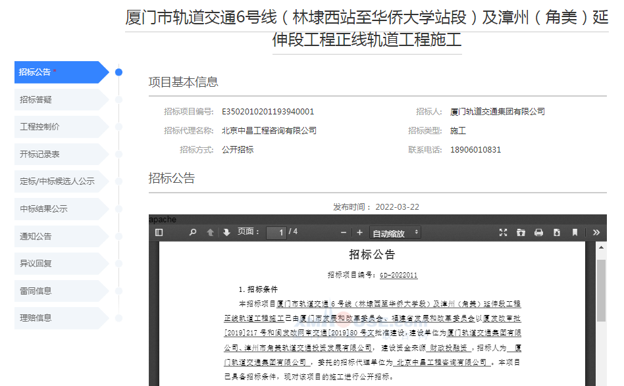Click the PDF bookmark current view icon
The image size is (624, 386).
point(575,232)
